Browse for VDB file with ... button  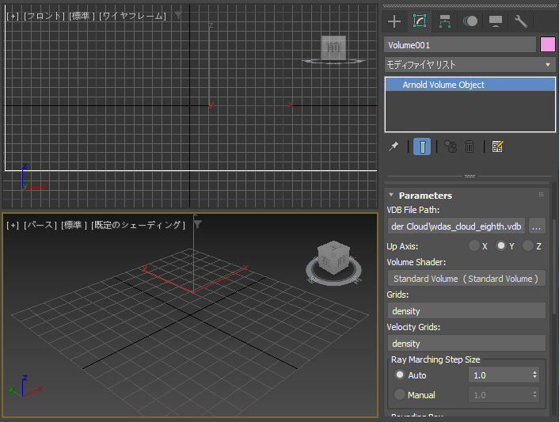pos(537,226)
